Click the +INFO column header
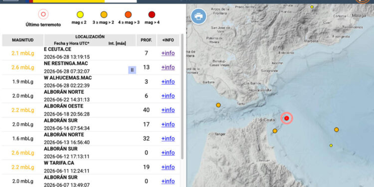The height and width of the screenshot is (187, 374). coord(168,40)
